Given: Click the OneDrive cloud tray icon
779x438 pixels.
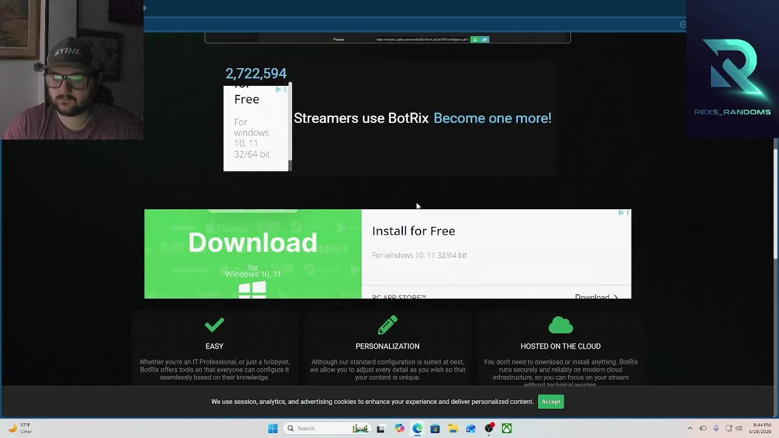Looking at the screenshot, I should coord(703,428).
